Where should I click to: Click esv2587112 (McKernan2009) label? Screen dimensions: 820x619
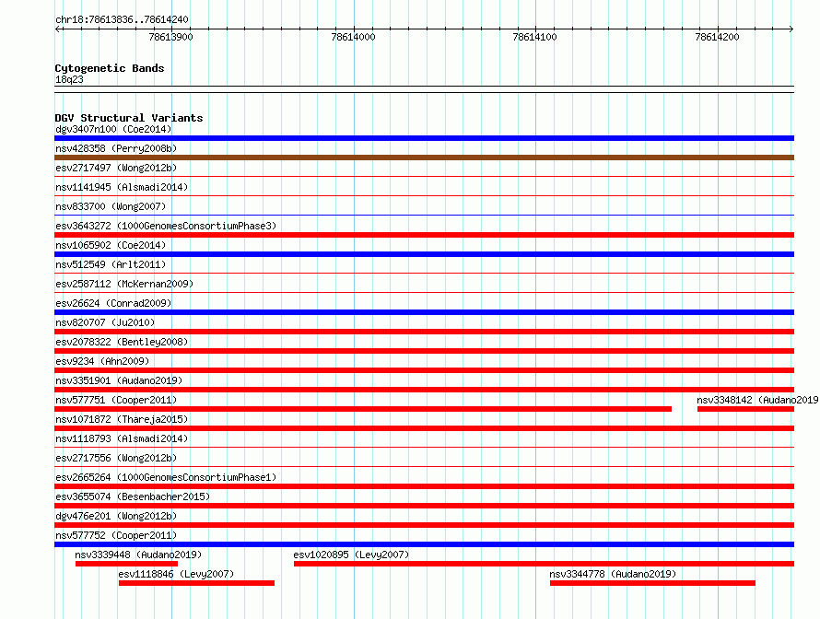(124, 284)
